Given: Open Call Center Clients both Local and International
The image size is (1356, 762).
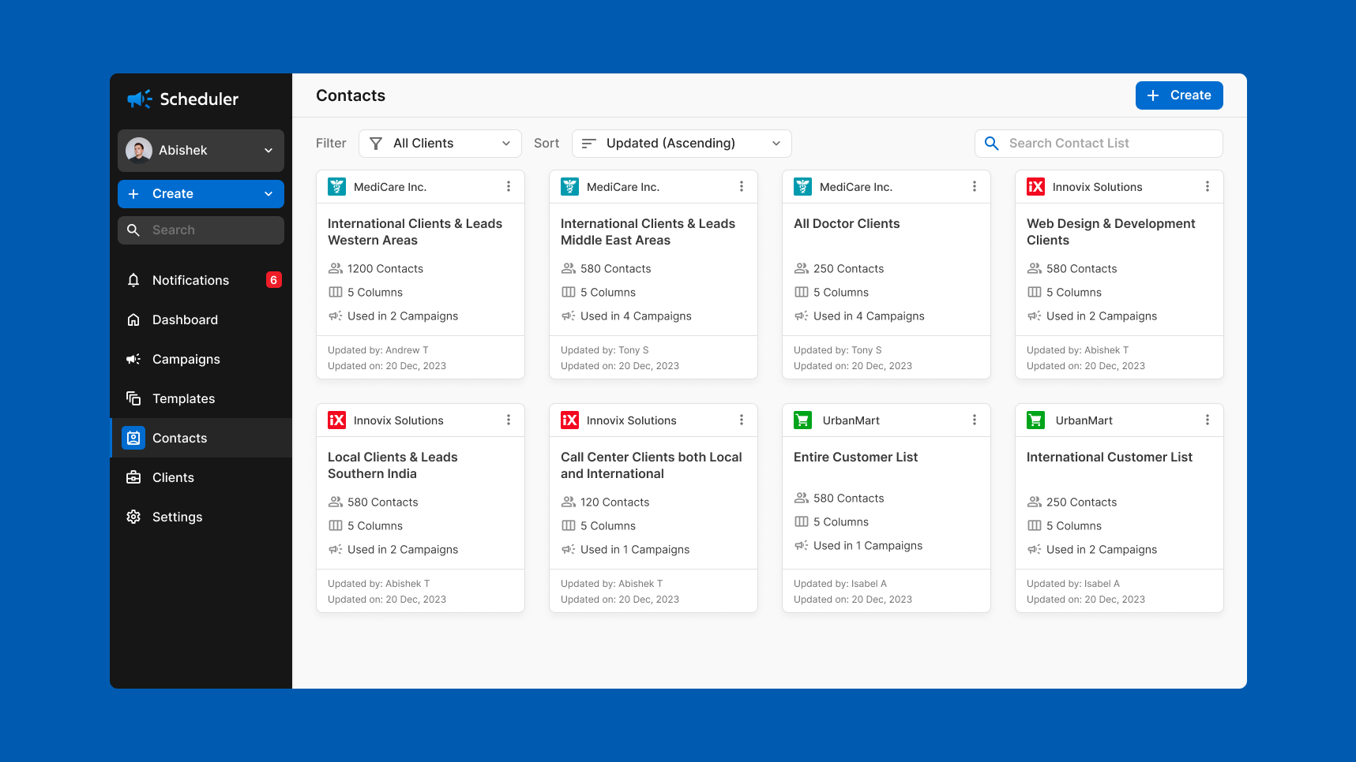Looking at the screenshot, I should tap(652, 465).
